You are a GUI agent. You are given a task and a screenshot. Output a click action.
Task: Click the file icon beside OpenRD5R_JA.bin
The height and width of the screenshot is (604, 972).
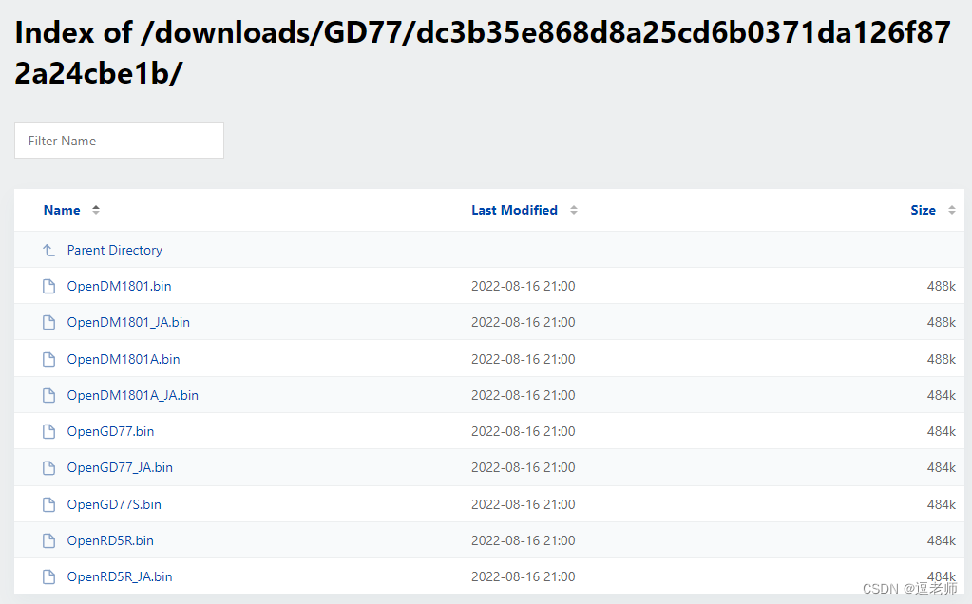[x=49, y=576]
